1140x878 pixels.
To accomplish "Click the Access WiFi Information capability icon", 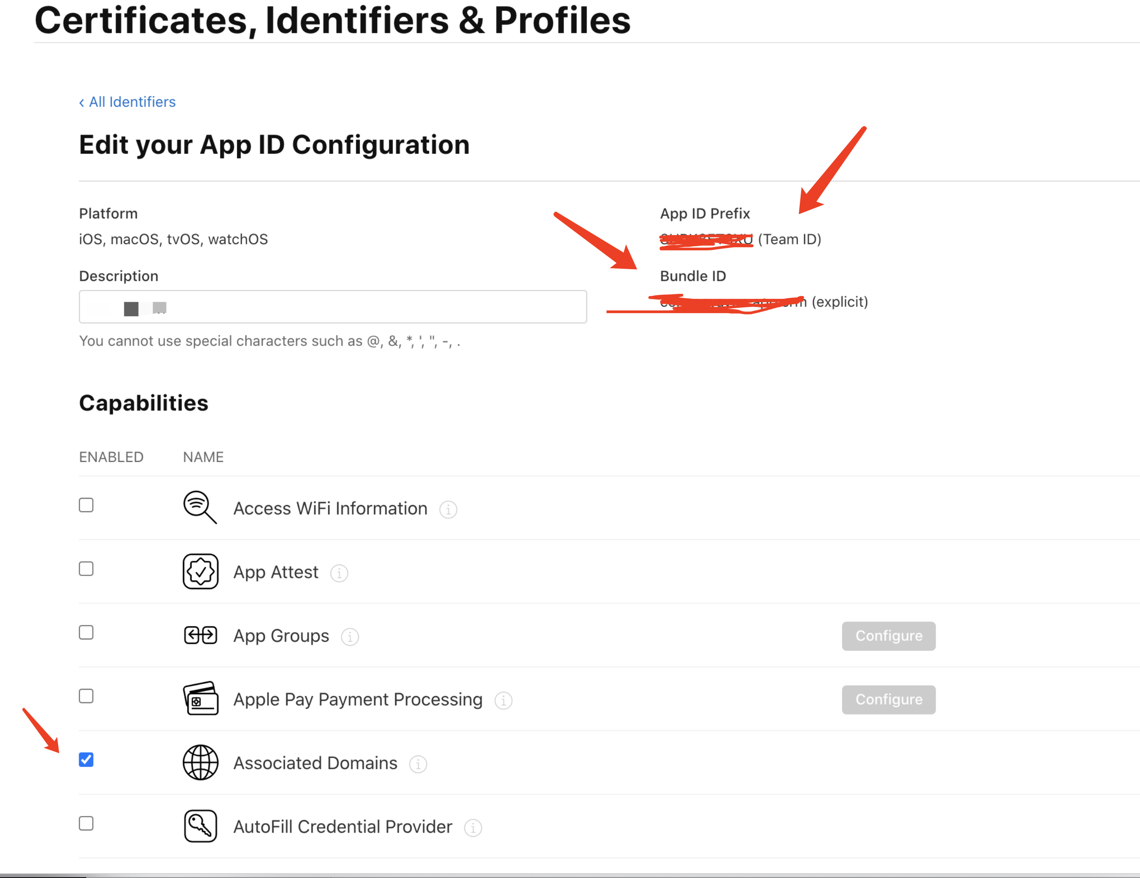I will 200,507.
